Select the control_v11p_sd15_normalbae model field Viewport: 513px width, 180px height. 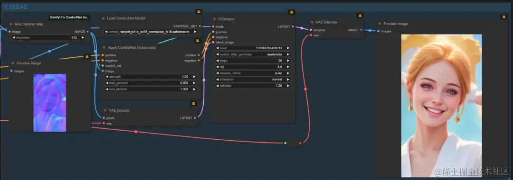coord(151,32)
